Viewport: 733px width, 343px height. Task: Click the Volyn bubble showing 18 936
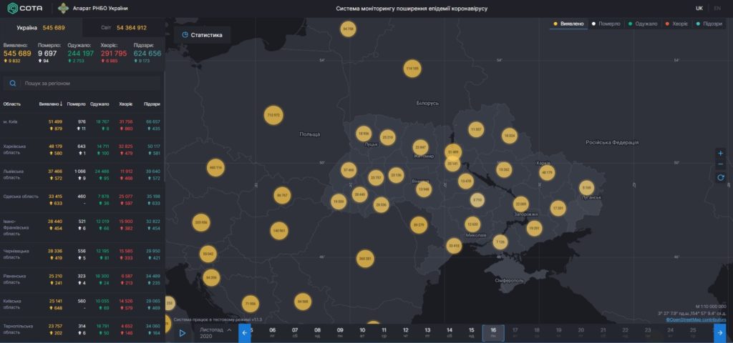[363, 134]
